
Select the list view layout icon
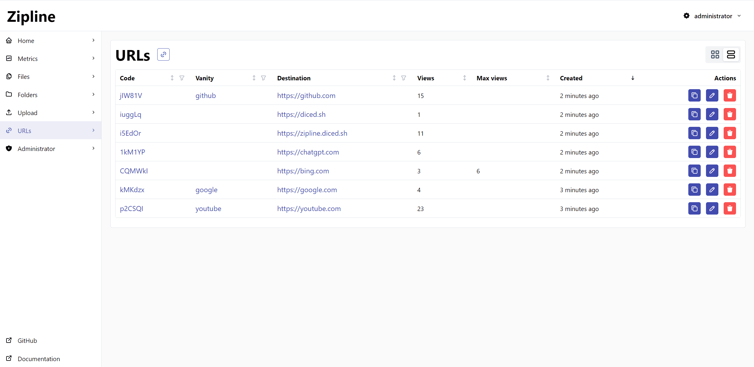tap(731, 54)
